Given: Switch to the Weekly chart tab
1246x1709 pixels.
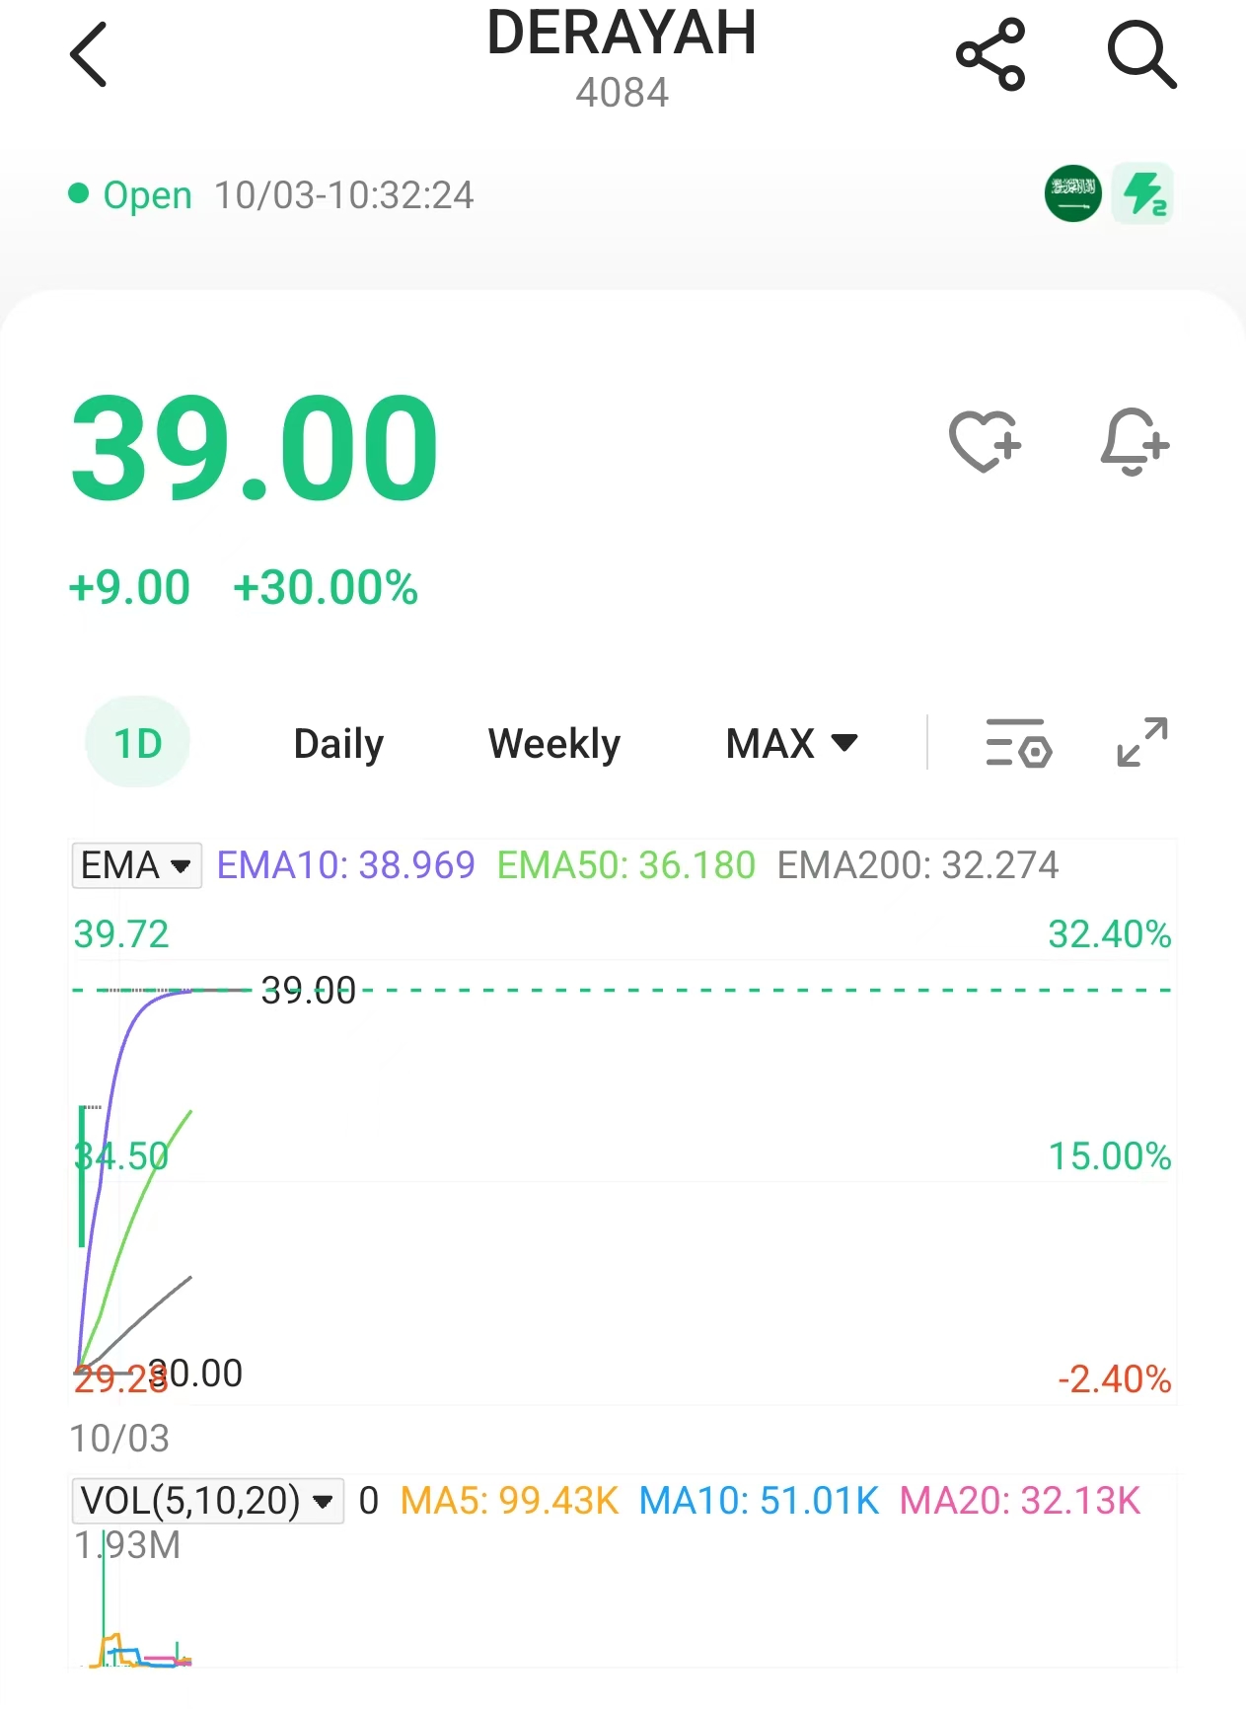Looking at the screenshot, I should pyautogui.click(x=554, y=743).
